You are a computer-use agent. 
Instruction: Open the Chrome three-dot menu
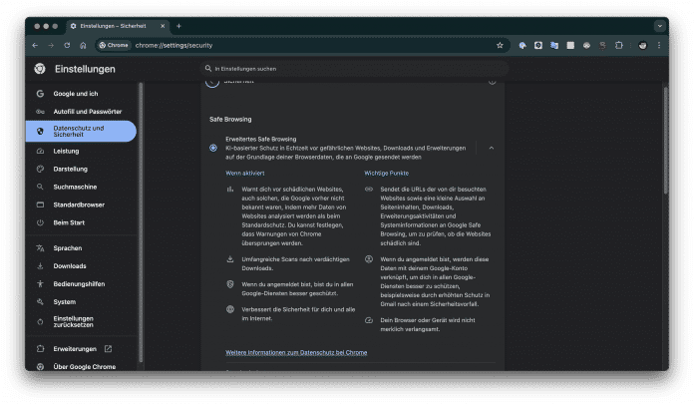(x=659, y=45)
